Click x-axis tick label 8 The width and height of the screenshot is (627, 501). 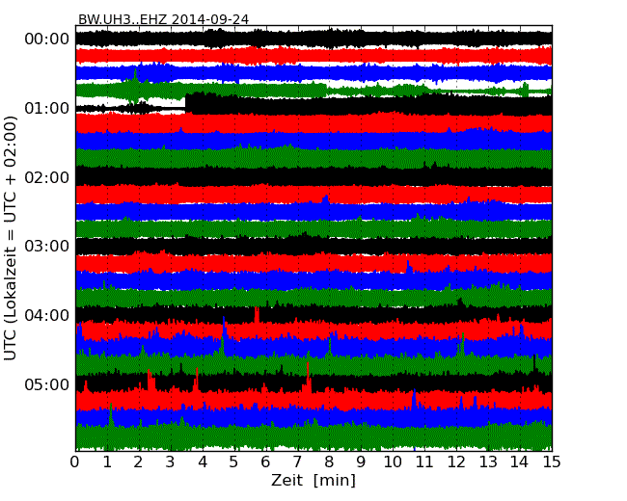point(329,462)
